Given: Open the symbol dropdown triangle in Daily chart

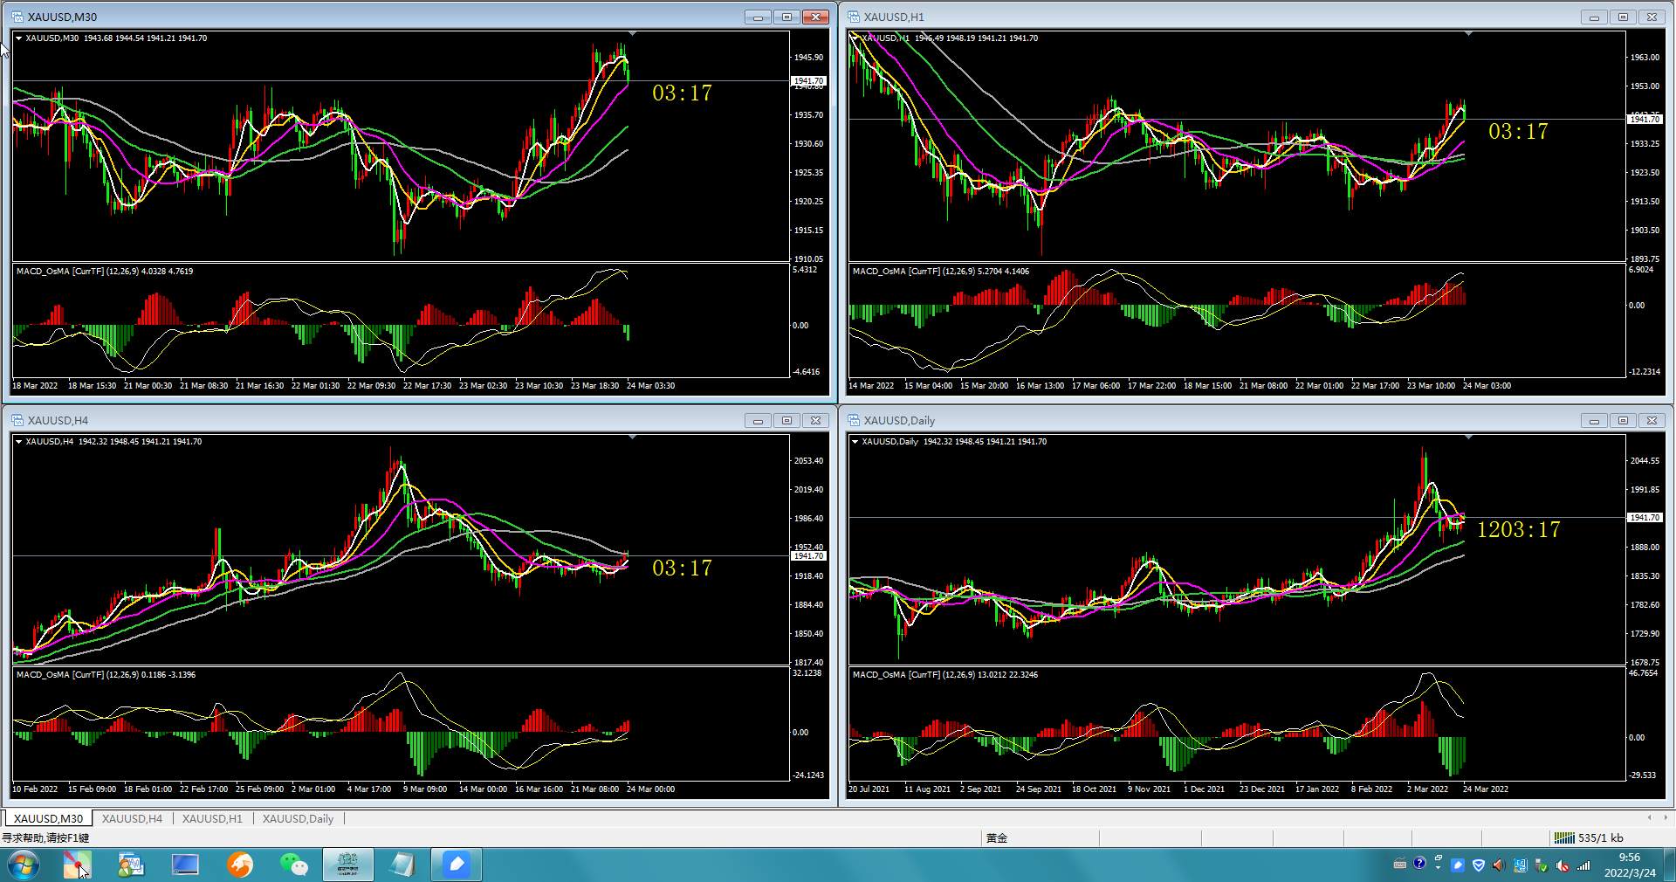Looking at the screenshot, I should tap(855, 442).
